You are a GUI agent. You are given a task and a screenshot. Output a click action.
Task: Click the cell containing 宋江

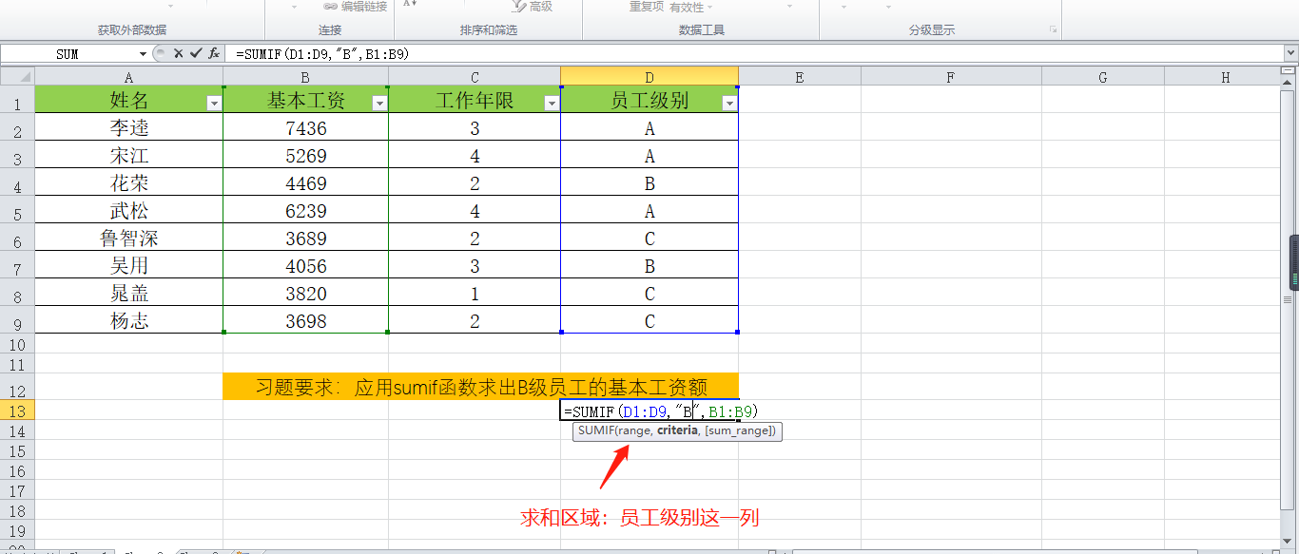click(128, 155)
